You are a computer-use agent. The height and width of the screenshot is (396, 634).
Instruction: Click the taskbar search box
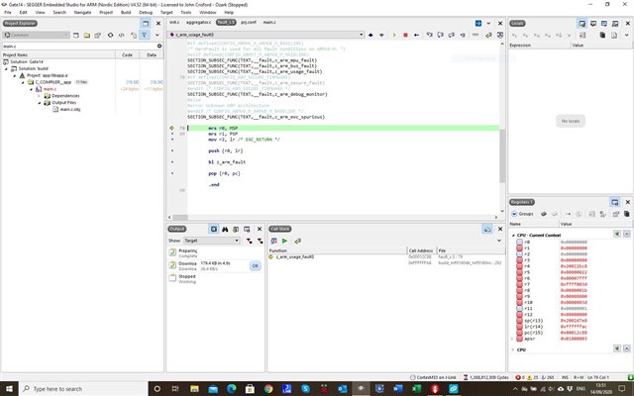[83, 389]
